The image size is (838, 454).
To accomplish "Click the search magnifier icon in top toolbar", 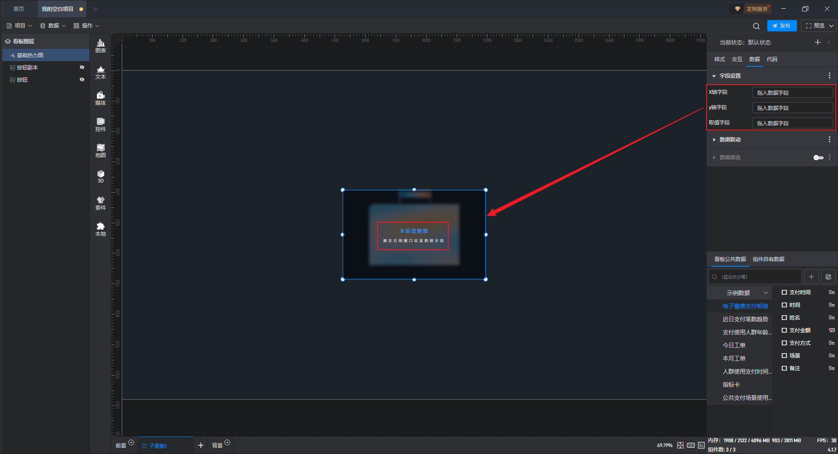I will point(756,26).
